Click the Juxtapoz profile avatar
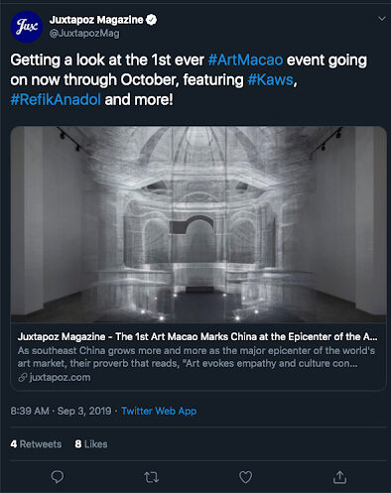Viewport: 391px width, 493px height. tap(27, 27)
